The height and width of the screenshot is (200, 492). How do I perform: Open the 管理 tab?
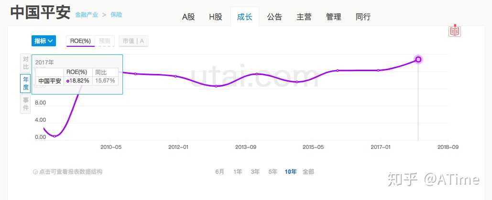333,17
